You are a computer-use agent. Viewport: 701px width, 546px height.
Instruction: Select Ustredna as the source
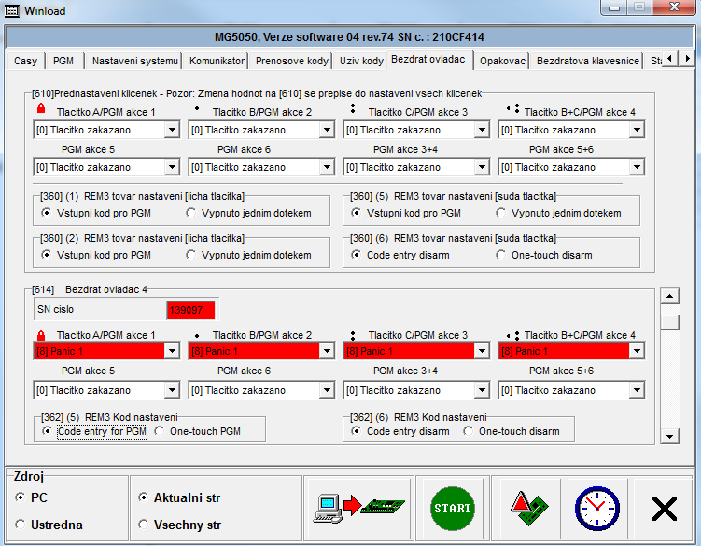(x=21, y=525)
